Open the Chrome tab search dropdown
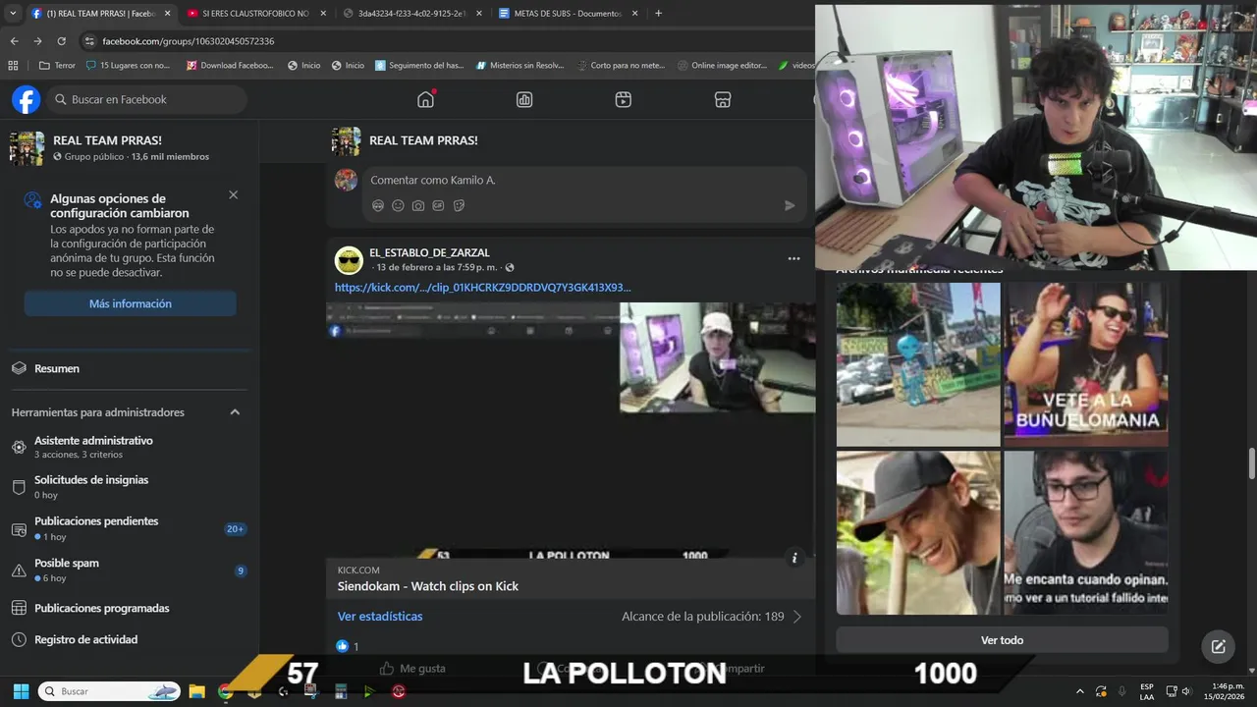1257x707 pixels. [x=14, y=14]
